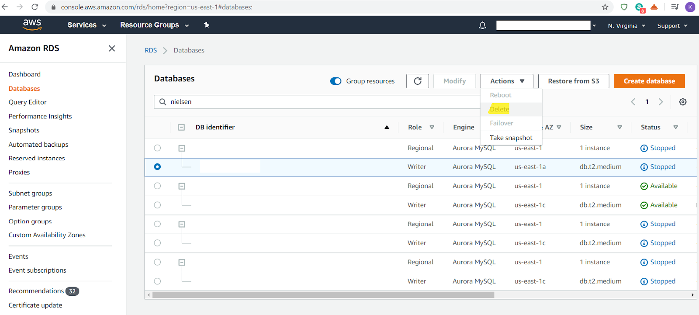699x315 pixels.
Task: Open Support dropdown menu
Action: pos(672,26)
